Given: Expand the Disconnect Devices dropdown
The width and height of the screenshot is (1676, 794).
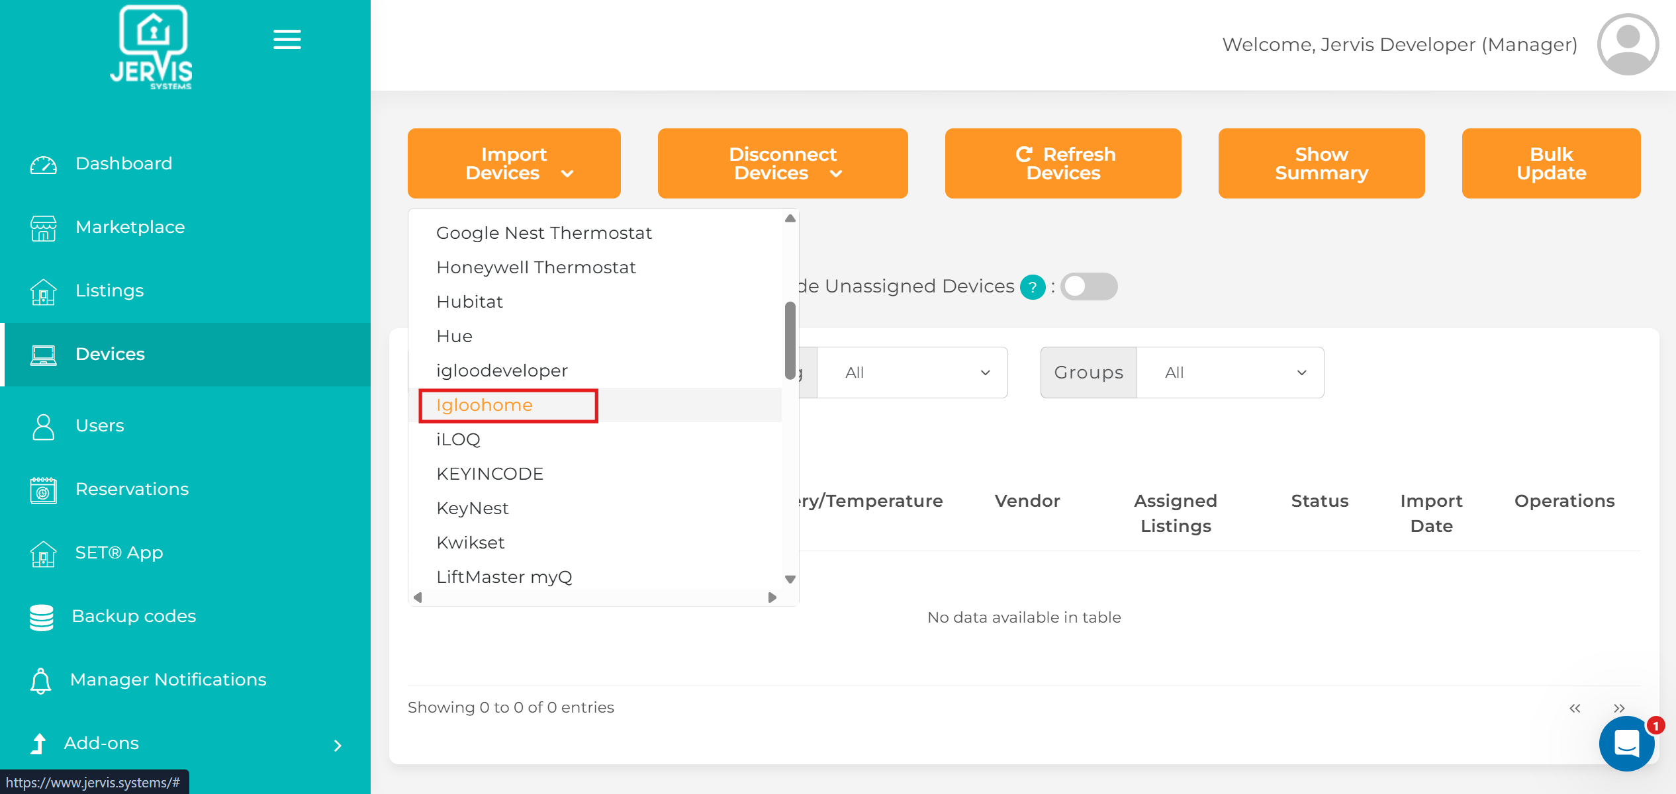Looking at the screenshot, I should (782, 163).
